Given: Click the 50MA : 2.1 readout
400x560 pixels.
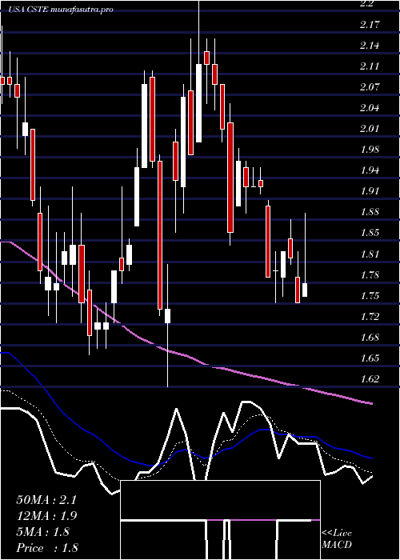Looking at the screenshot, I should tap(46, 500).
